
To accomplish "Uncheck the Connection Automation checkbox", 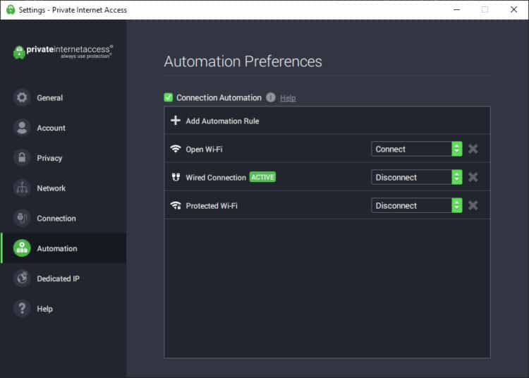I will [169, 98].
